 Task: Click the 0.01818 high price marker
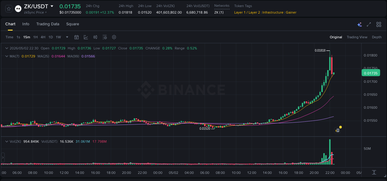pos(320,50)
